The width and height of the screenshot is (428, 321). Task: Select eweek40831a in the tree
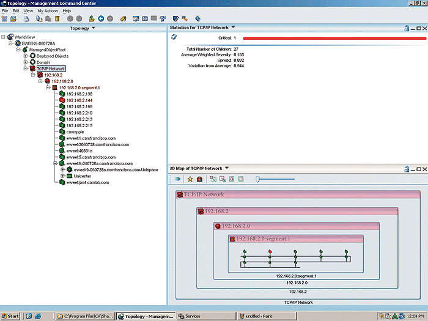tap(79, 150)
